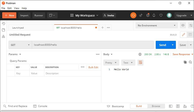Toggle the response line wrap icon

click(140, 62)
